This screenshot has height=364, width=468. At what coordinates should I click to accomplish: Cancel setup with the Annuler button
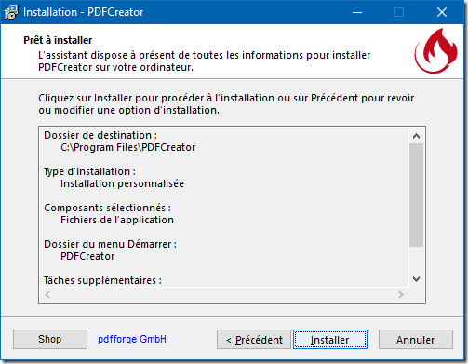416,340
